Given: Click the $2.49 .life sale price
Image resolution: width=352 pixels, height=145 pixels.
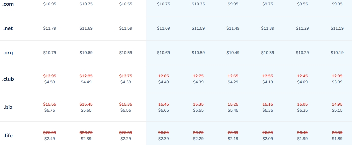Looking at the screenshot, I should 50,139.
